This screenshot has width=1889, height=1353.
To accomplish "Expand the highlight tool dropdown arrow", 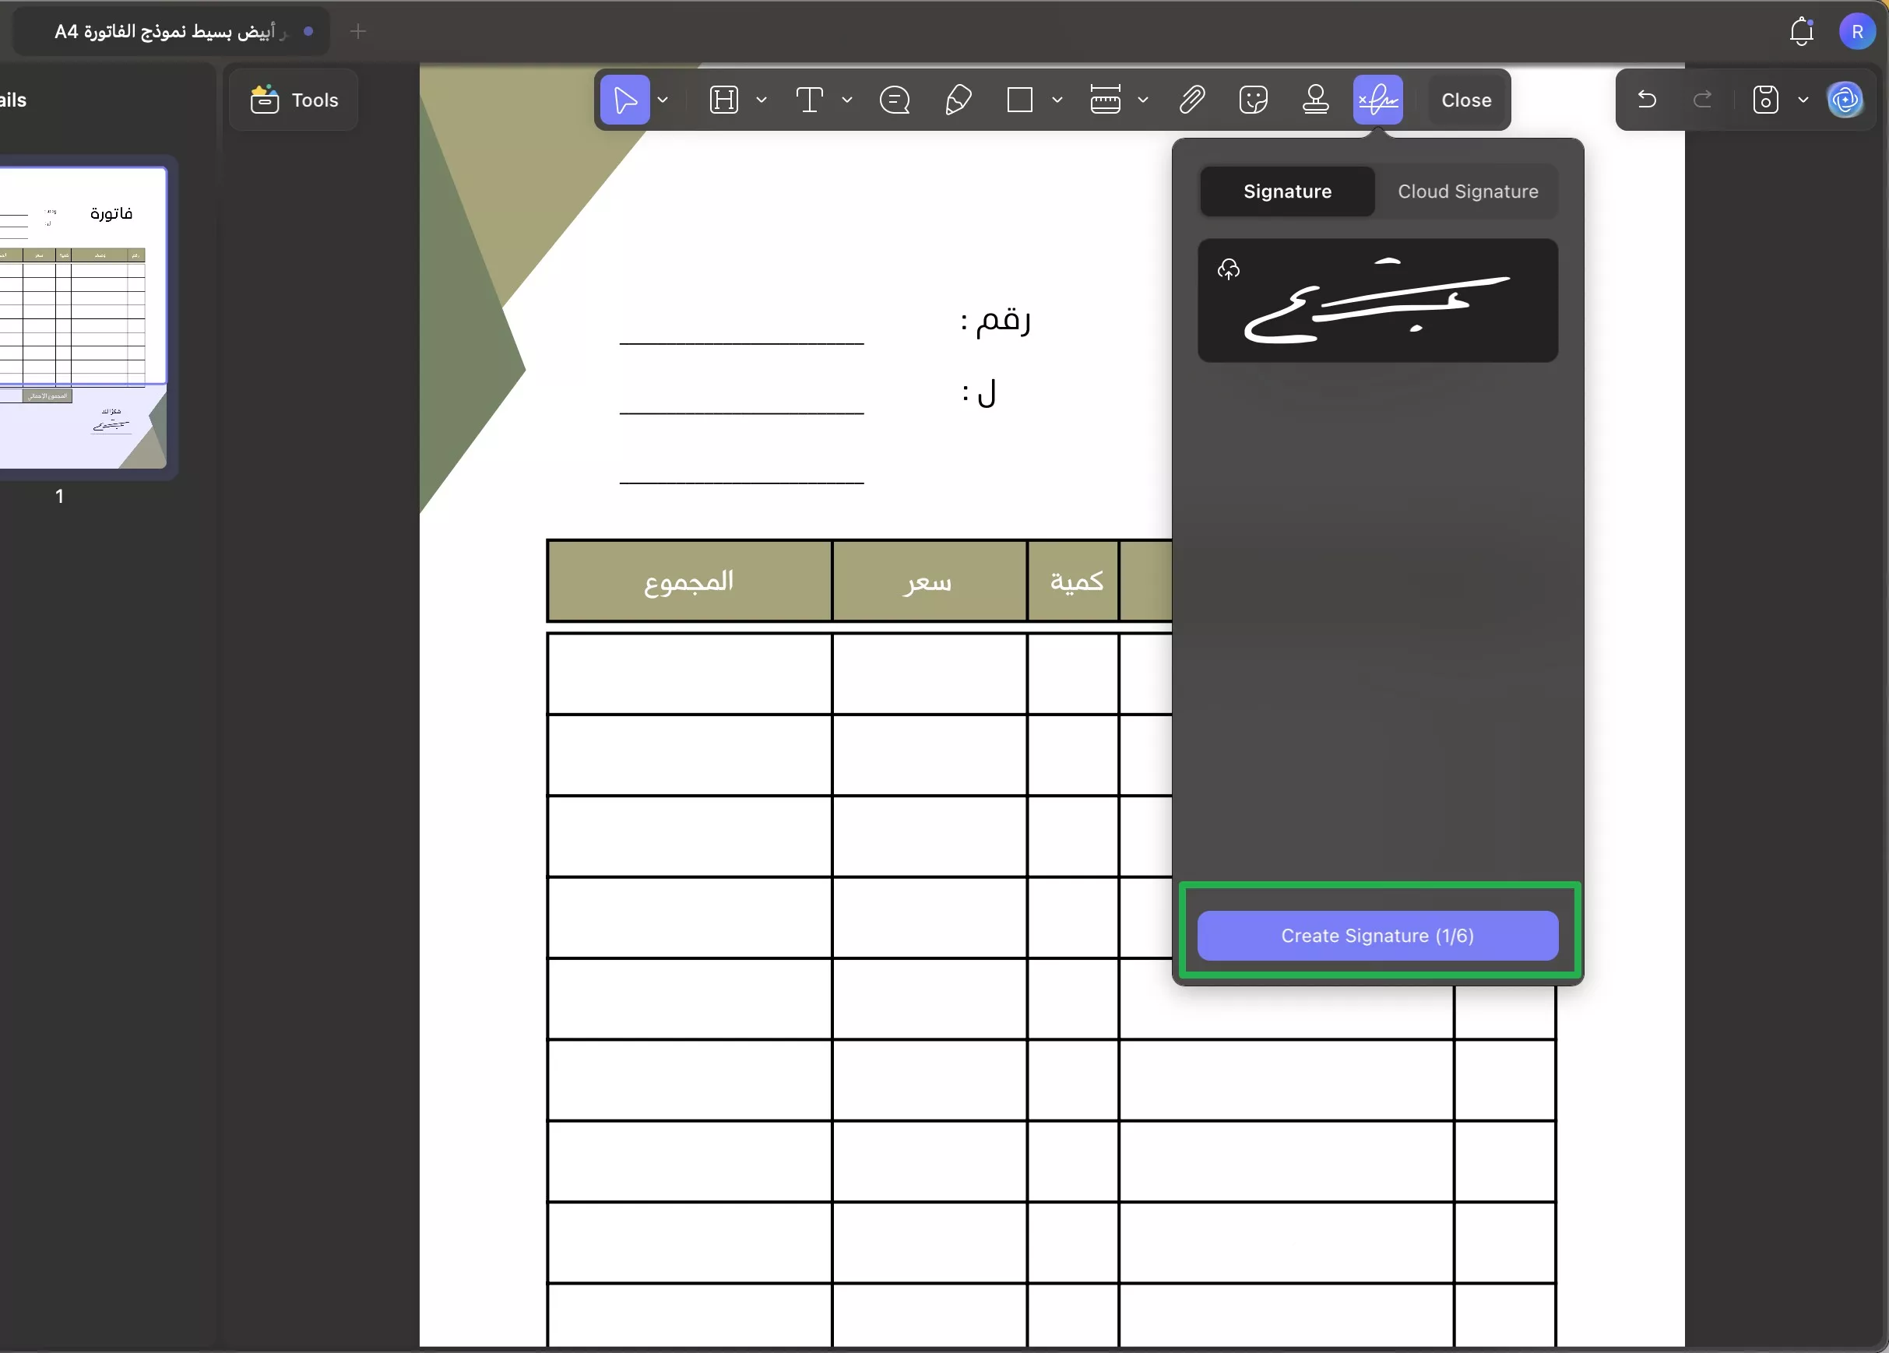I will click(762, 100).
